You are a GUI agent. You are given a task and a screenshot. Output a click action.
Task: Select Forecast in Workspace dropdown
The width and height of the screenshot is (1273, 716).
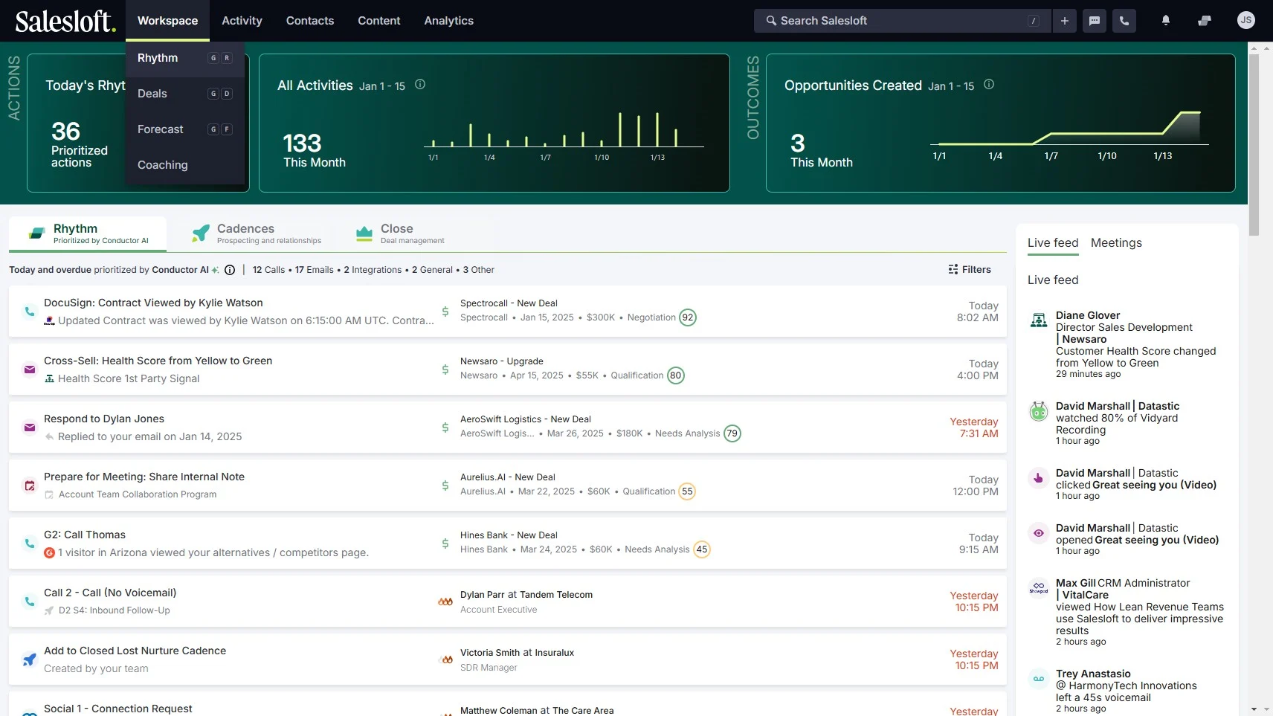[185, 129]
